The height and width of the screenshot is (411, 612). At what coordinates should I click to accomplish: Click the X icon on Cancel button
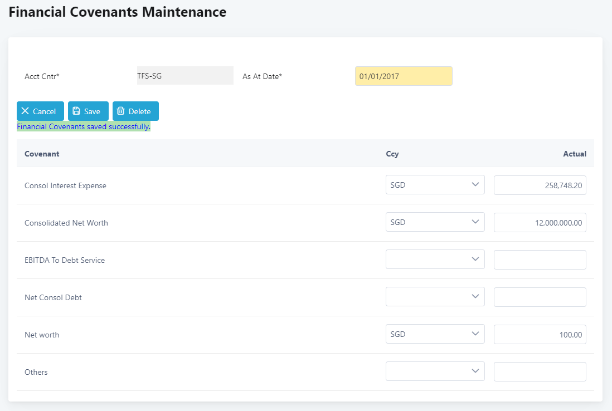(25, 111)
